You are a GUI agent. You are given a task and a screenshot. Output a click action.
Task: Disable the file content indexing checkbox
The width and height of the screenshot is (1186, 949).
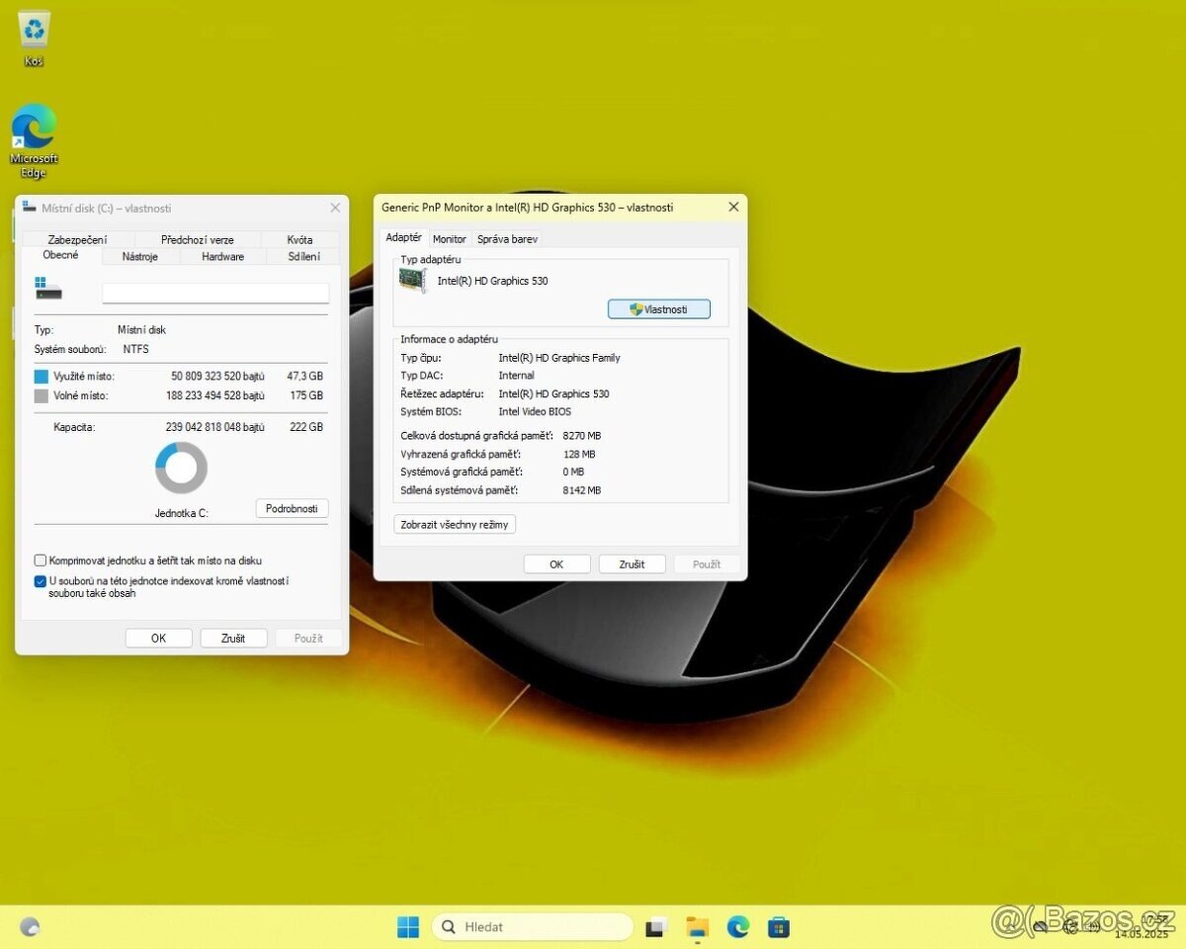tap(41, 581)
